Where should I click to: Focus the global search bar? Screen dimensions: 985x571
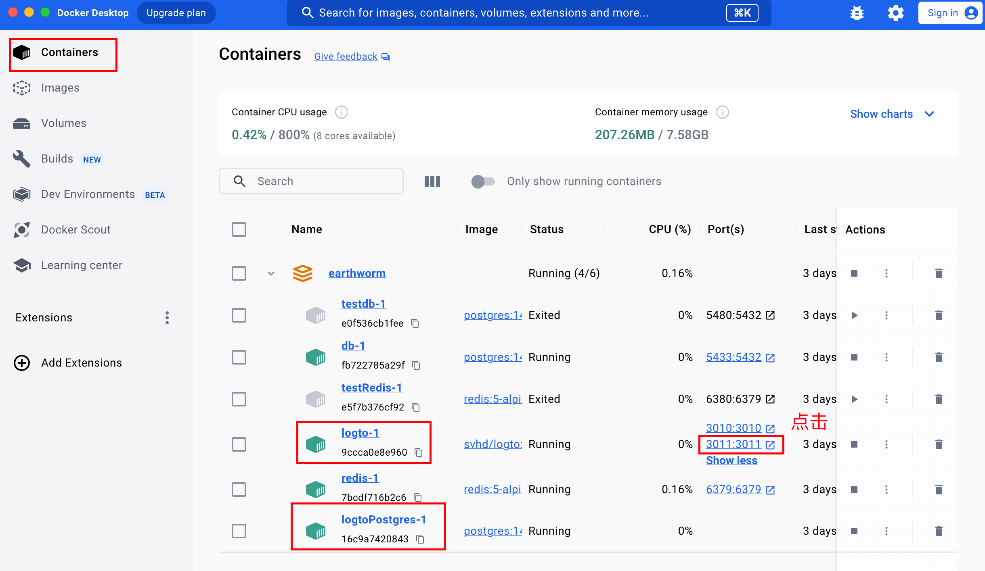pos(529,13)
